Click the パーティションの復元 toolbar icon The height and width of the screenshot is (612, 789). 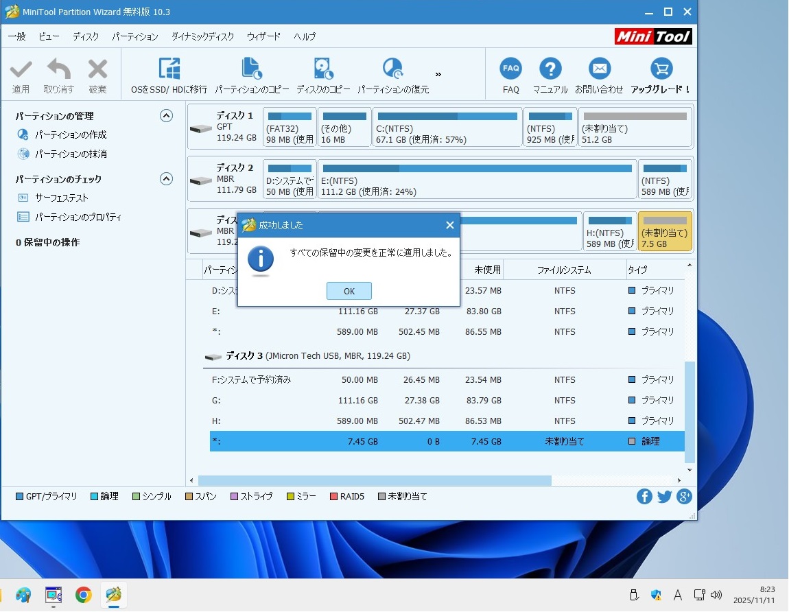393,69
